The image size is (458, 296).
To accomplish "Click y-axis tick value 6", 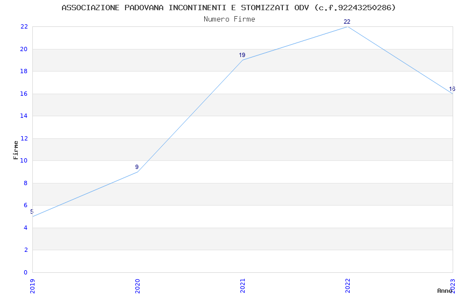I will tap(26, 205).
